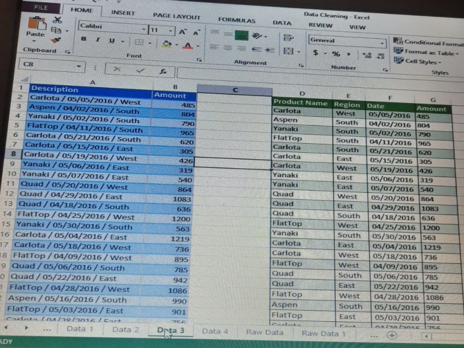The image size is (464, 348).
Task: Click cell 'Aspen / 04/02/2016 / South'
Action: (89, 109)
